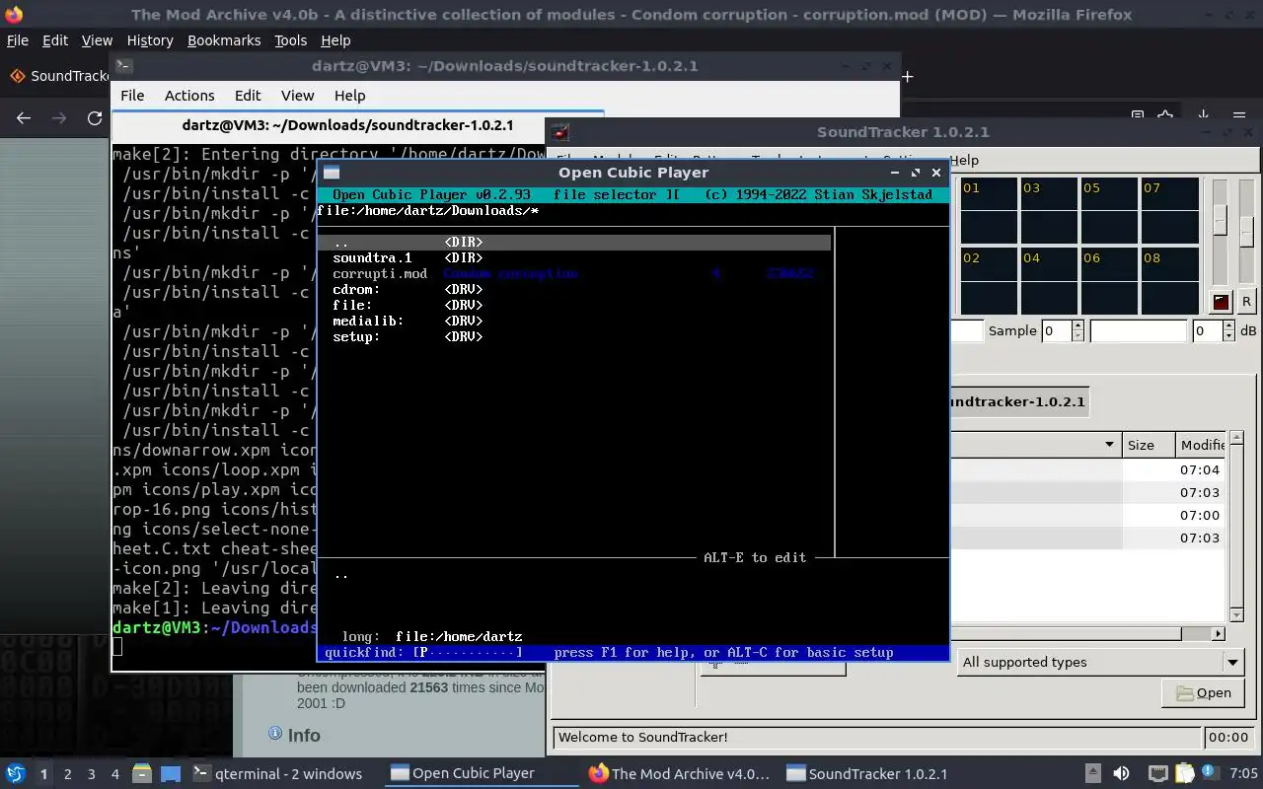Click the sample name input field
The width and height of the screenshot is (1263, 789).
point(1138,331)
